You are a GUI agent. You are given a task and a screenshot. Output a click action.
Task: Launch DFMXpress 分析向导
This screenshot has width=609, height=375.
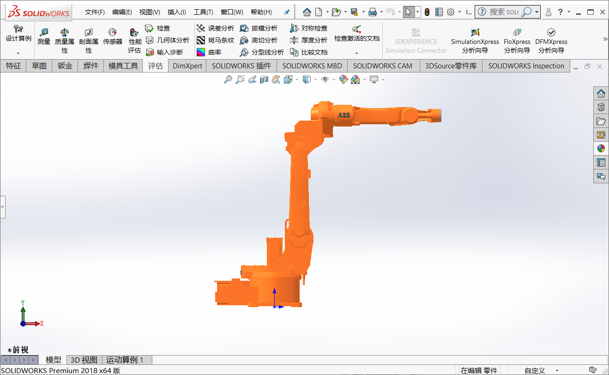[x=551, y=41]
